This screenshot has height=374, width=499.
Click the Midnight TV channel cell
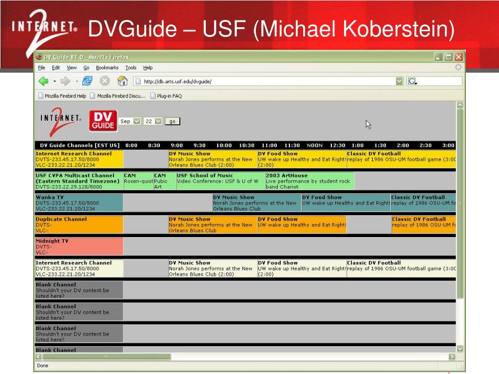pyautogui.click(x=79, y=246)
